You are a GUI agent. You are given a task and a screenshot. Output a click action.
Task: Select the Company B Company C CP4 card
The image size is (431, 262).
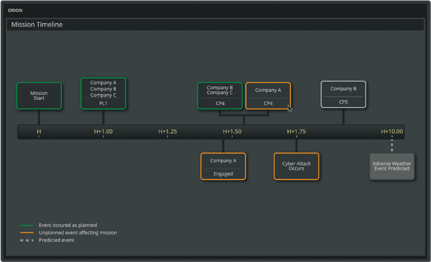tap(220, 96)
